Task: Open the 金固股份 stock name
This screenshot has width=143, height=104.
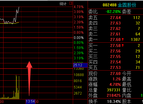Action: coord(127,5)
